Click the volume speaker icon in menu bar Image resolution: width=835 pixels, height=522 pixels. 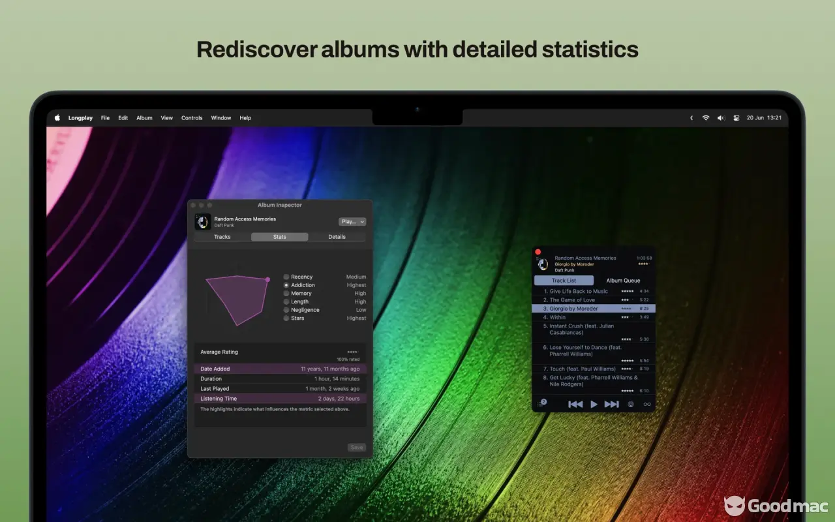click(721, 118)
